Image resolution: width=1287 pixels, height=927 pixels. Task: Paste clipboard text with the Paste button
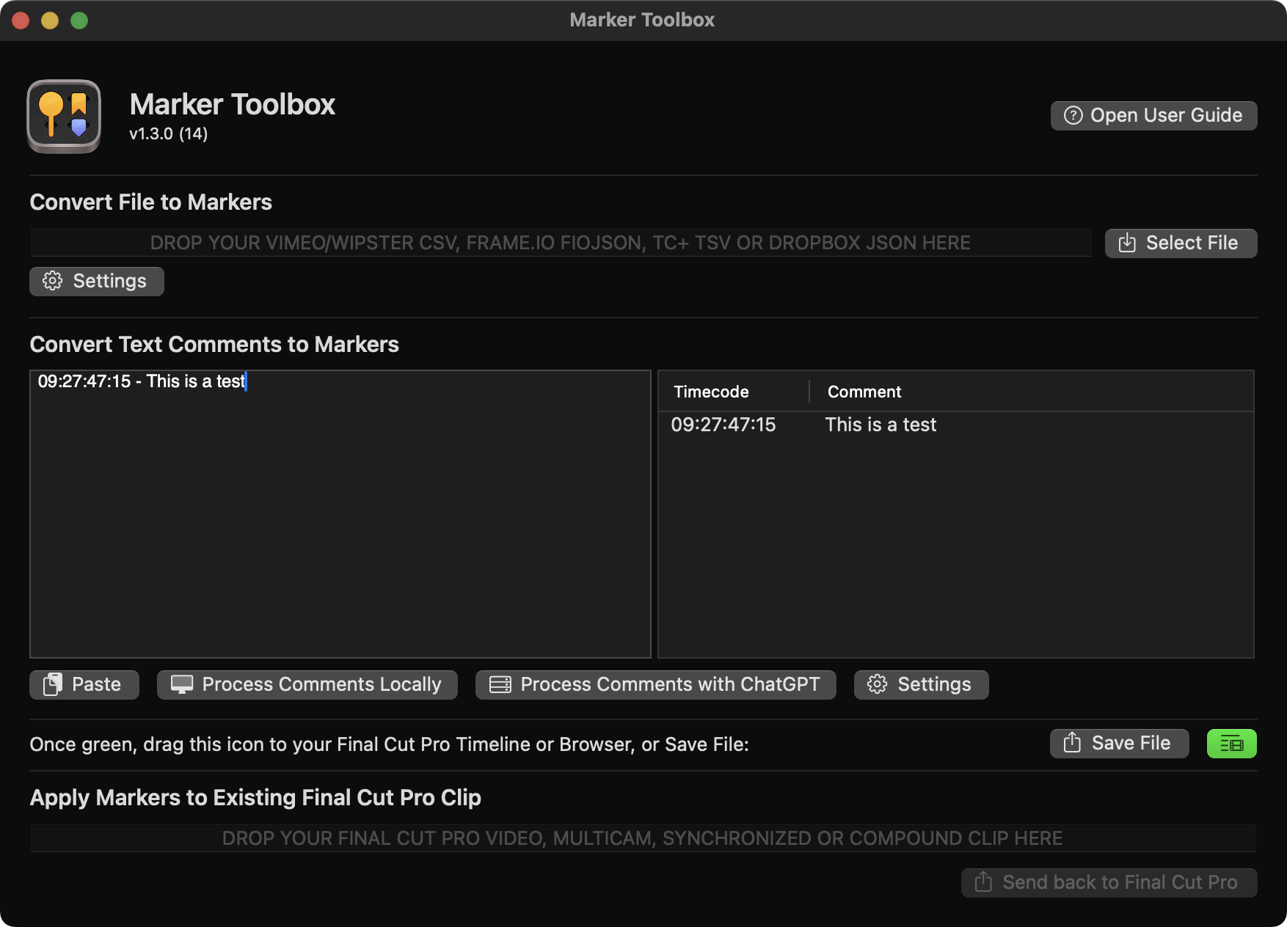[x=84, y=685]
